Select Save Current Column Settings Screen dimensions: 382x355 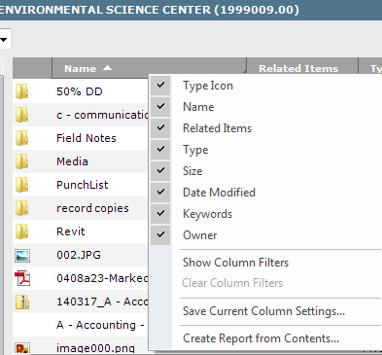point(263,311)
